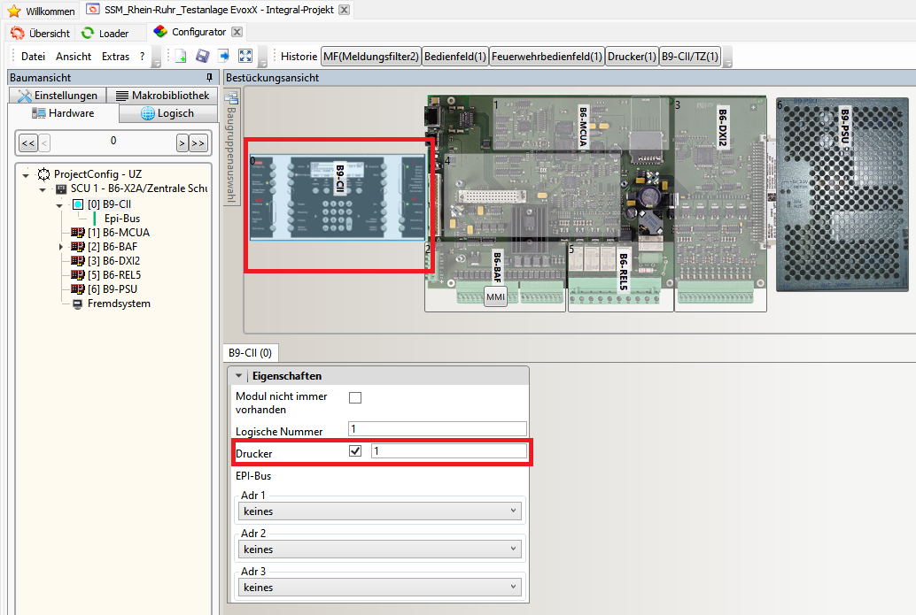Toggle the Drucker checkbox
Viewport: 916px width, 615px height.
pyautogui.click(x=355, y=451)
